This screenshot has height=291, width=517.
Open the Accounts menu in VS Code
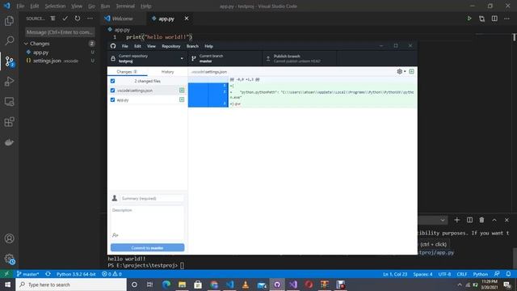pyautogui.click(x=9, y=238)
